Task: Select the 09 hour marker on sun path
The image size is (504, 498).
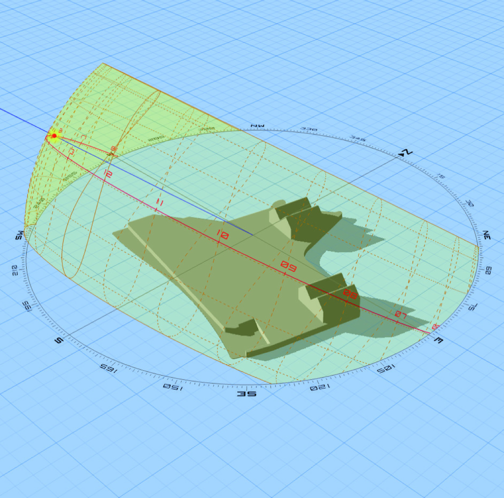Action: pyautogui.click(x=289, y=267)
